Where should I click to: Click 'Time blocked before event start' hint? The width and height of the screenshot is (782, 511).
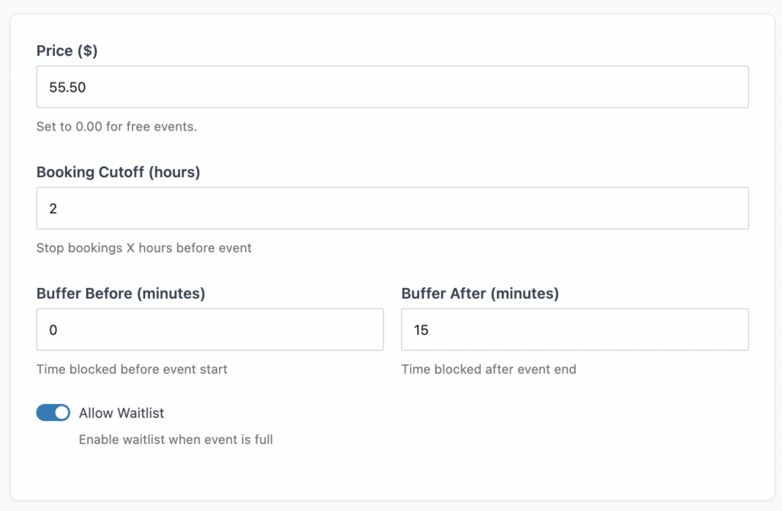(132, 370)
